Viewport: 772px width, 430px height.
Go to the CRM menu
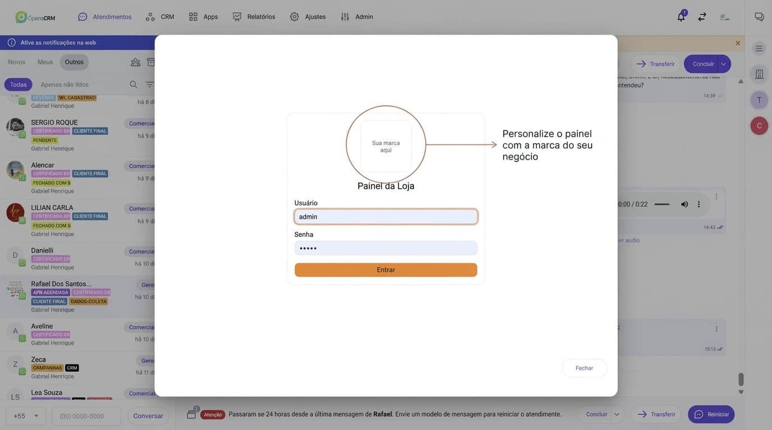[160, 17]
